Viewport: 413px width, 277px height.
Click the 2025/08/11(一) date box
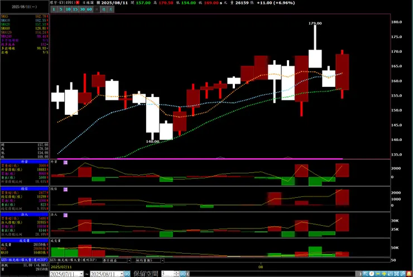(x=25, y=7)
